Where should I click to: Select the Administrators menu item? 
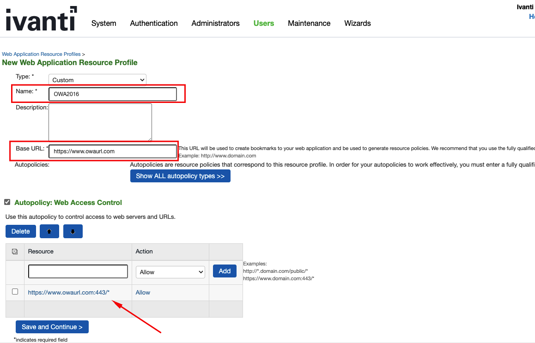tap(215, 23)
